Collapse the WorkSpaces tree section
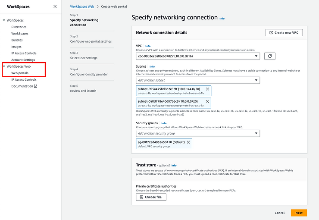This screenshot has height=220, width=319. (x=4, y=20)
